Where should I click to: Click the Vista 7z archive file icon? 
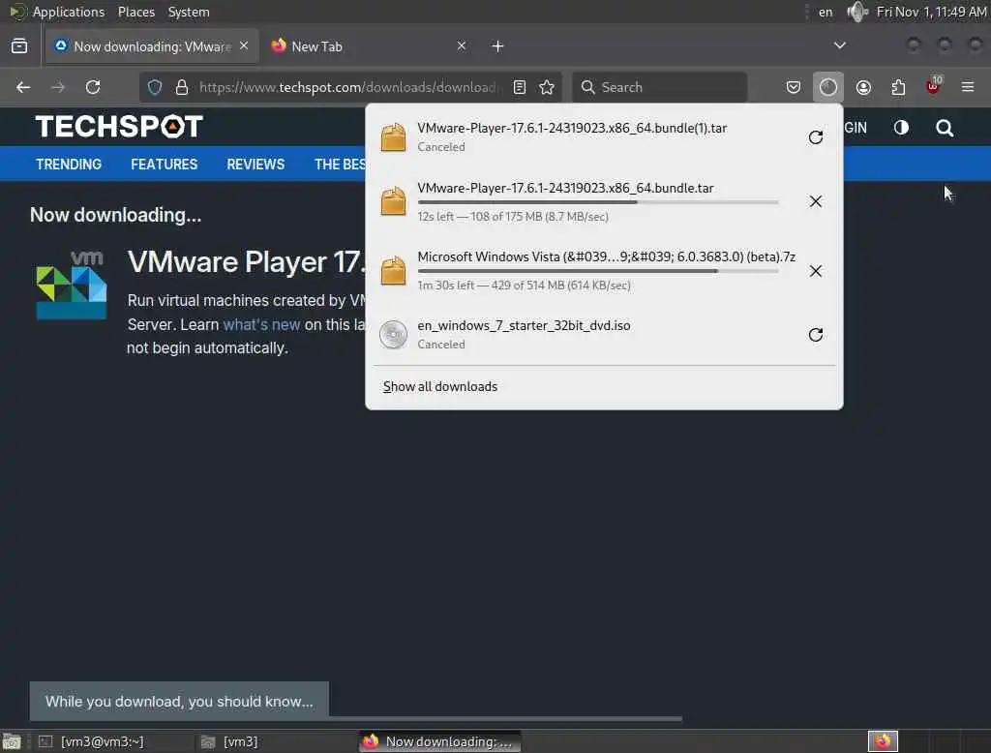pyautogui.click(x=393, y=271)
